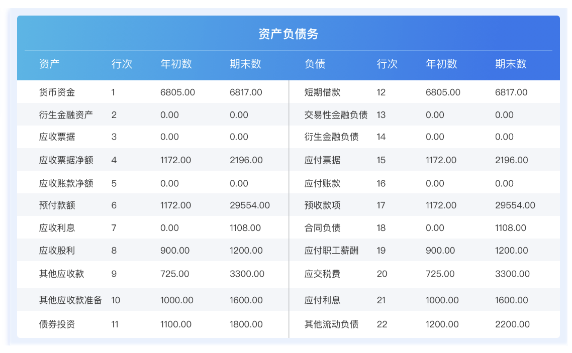This screenshot has width=572, height=353.
Task: Select the 应收票据净额 row label
Action: tap(66, 160)
